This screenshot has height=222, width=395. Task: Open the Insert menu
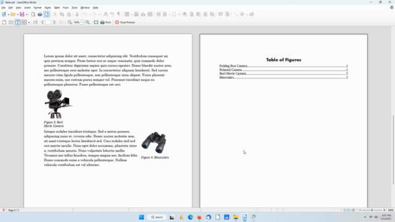coord(27,7)
